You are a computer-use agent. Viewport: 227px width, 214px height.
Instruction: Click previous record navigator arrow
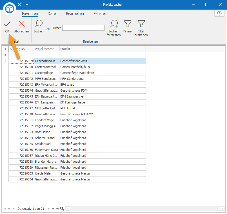[x=13, y=209]
